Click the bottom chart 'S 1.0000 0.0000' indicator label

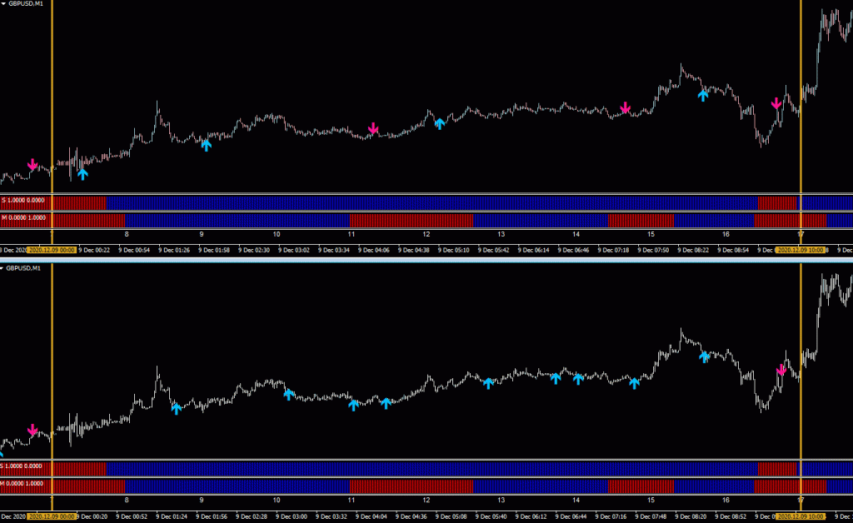pyautogui.click(x=21, y=466)
